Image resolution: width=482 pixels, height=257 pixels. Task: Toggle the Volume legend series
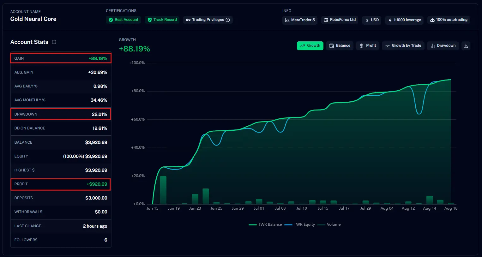[329, 224]
